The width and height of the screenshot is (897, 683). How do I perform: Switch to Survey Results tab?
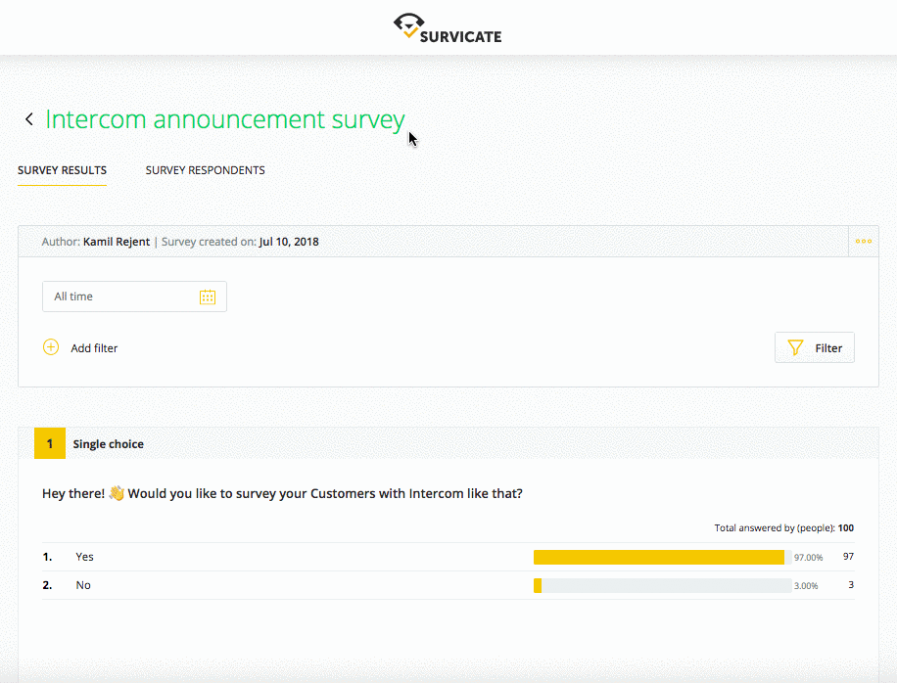(x=62, y=170)
